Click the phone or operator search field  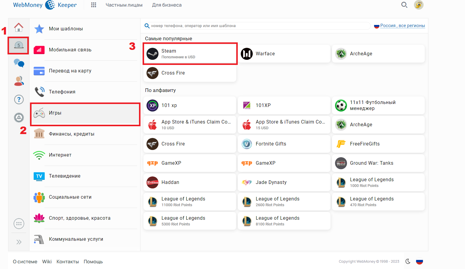click(x=257, y=26)
